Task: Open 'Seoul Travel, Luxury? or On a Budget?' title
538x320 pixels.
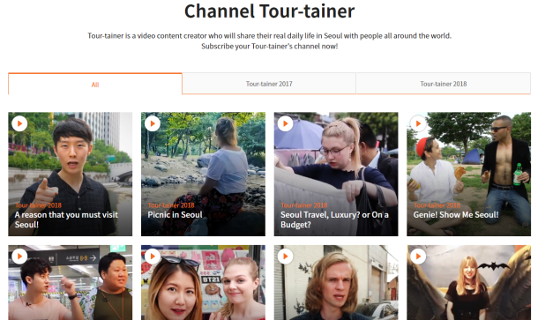Action: tap(334, 220)
